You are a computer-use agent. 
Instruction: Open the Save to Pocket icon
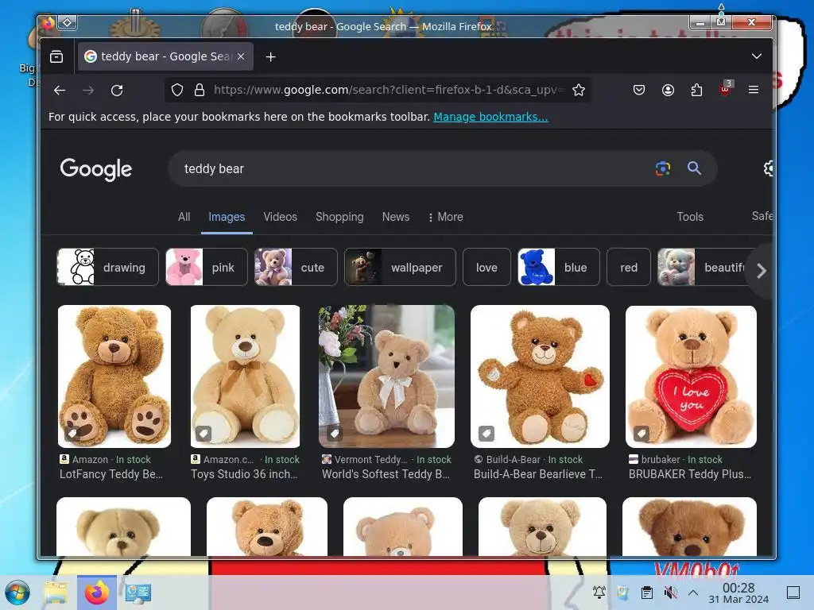tap(639, 91)
